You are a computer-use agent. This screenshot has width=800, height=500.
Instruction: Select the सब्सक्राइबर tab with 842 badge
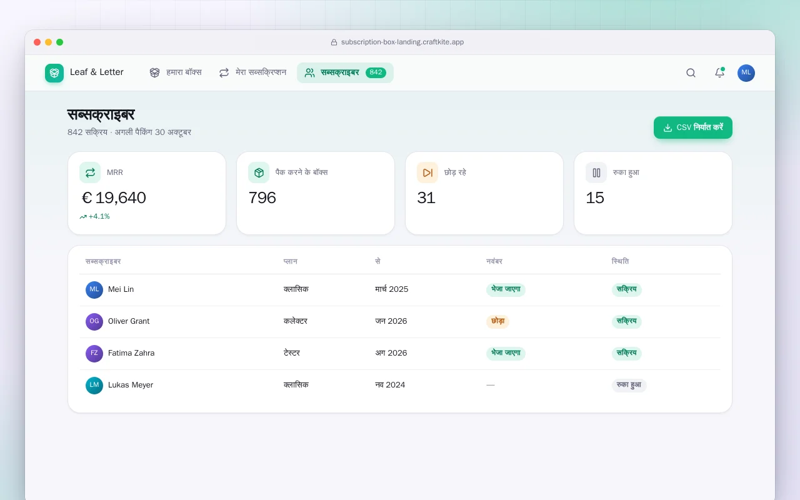pyautogui.click(x=345, y=72)
